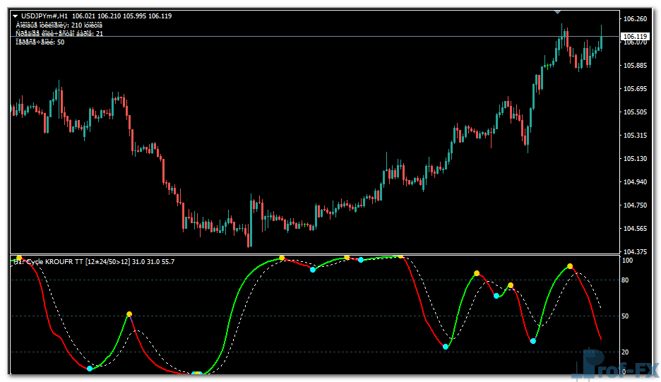Click the 20 level on indicator scale

click(x=626, y=352)
